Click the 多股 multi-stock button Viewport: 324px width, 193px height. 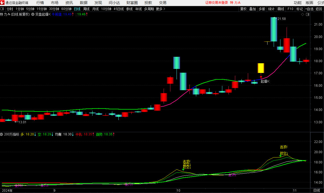tap(262, 9)
